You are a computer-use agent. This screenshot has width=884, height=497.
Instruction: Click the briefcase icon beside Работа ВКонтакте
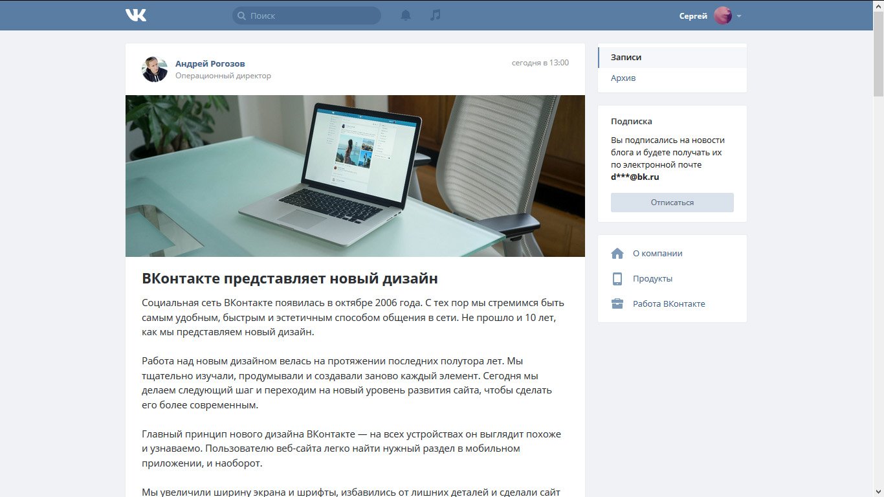[617, 304]
